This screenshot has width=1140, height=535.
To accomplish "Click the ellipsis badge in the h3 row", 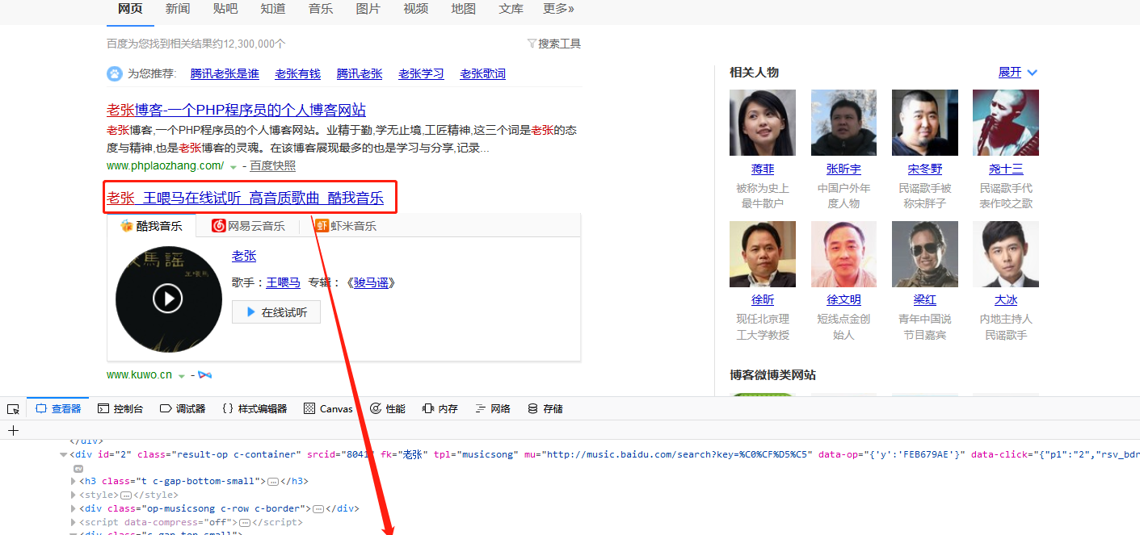I will coord(273,482).
